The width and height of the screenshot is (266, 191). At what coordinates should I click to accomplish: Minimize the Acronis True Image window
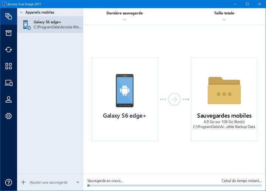pyautogui.click(x=235, y=4)
